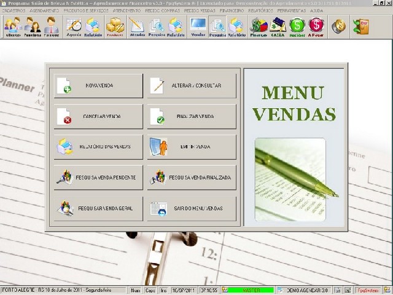Viewport: 393px width, 295px height.
Task: Click the MENU VENDAS heading text
Action: pyautogui.click(x=294, y=103)
